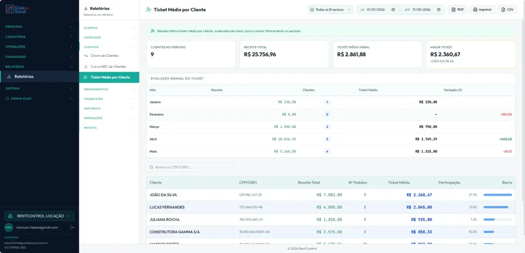The image size is (525, 253).
Task: Click the Imprimir printer button
Action: [x=482, y=10]
